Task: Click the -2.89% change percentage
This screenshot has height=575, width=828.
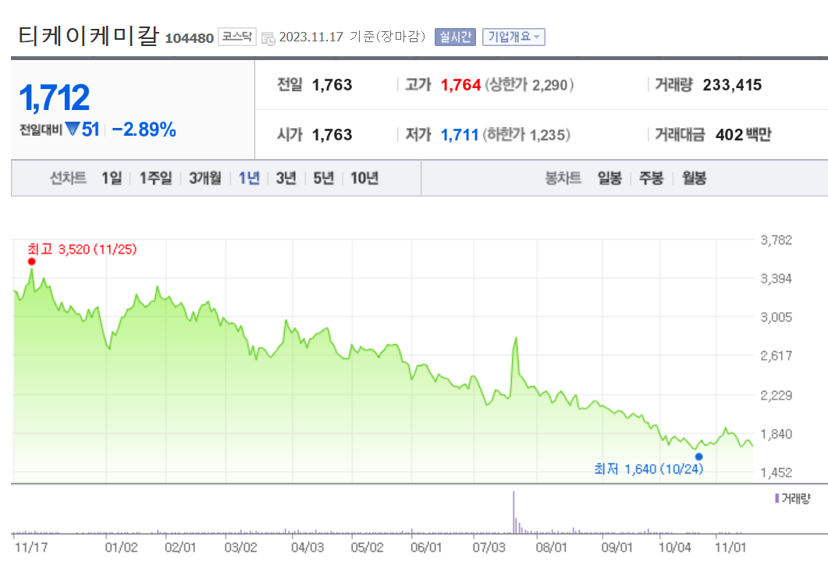Action: click(x=144, y=130)
